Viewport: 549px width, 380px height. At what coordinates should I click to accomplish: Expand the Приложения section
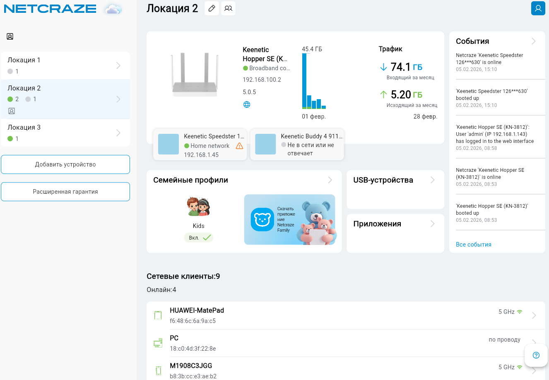[432, 223]
